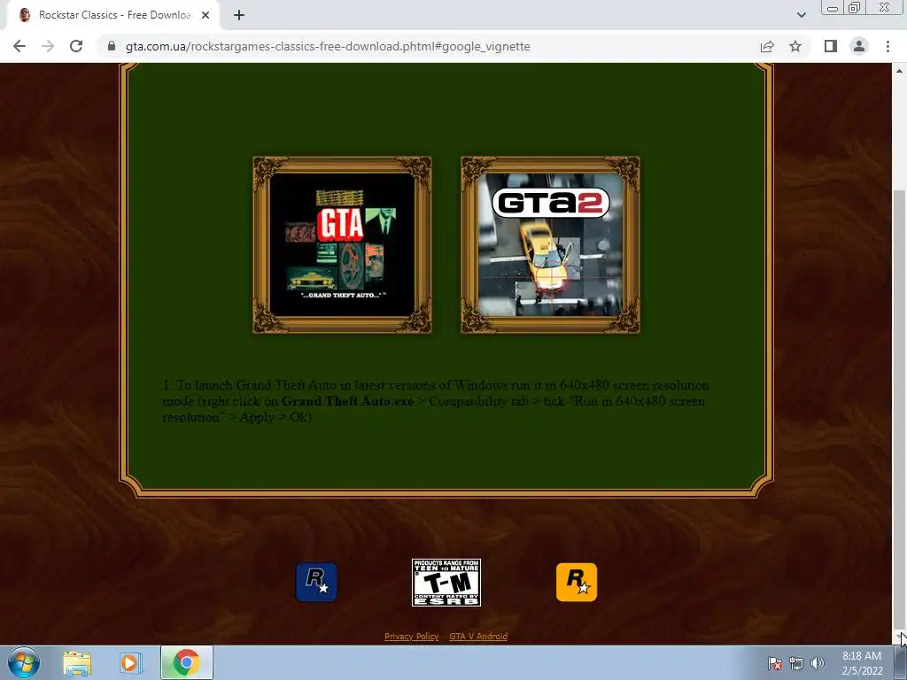
Task: Open the Privacy Policy link
Action: point(411,636)
